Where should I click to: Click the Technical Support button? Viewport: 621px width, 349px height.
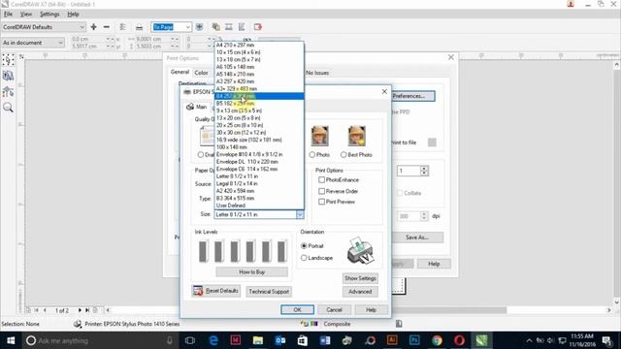[269, 292]
